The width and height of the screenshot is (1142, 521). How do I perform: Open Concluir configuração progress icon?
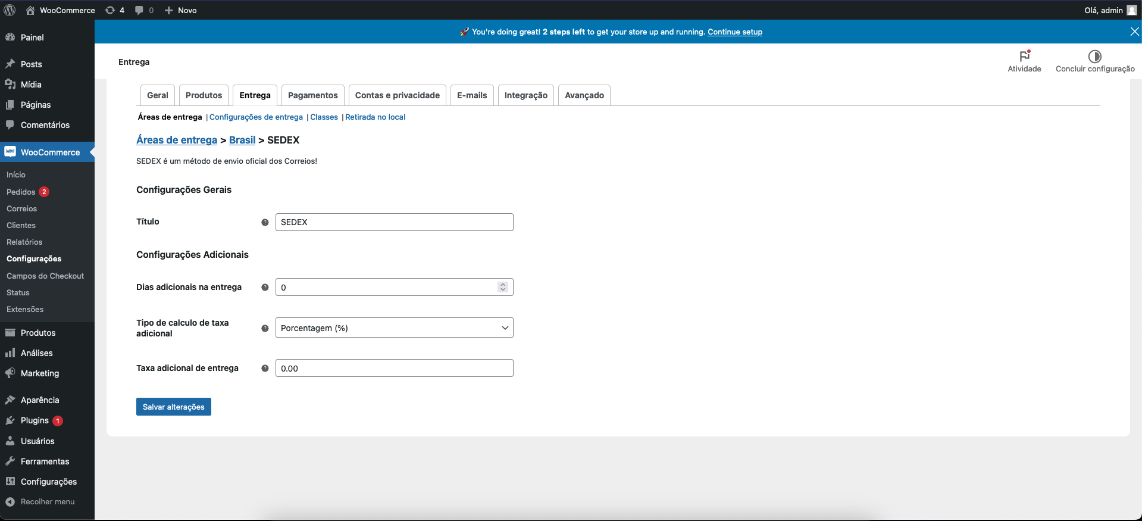tap(1095, 61)
